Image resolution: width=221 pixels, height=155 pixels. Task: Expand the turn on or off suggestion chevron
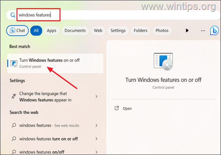97,139
